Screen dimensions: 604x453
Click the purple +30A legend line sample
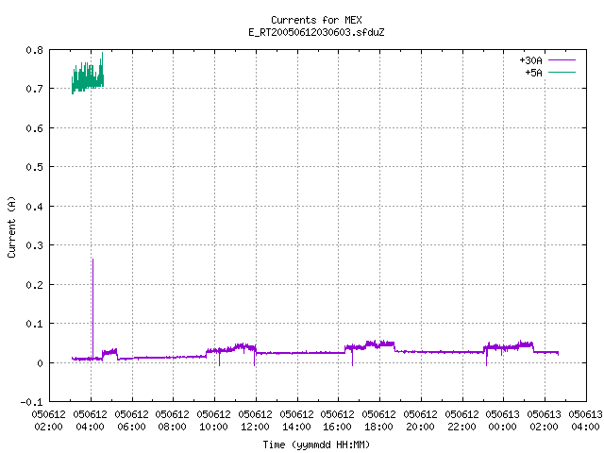tap(562, 60)
